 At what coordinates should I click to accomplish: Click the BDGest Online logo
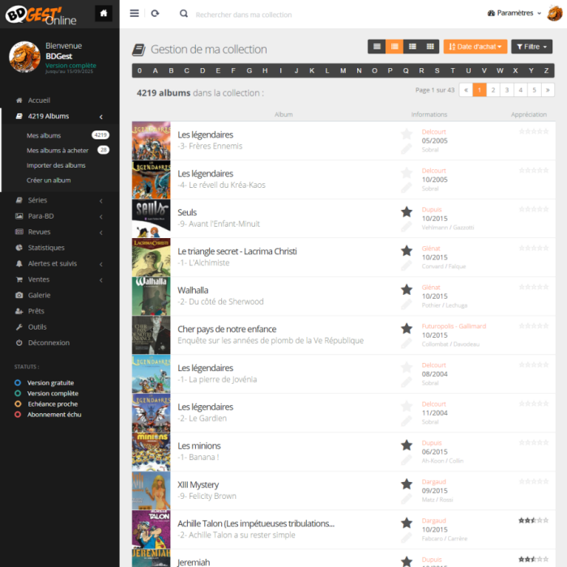point(40,15)
